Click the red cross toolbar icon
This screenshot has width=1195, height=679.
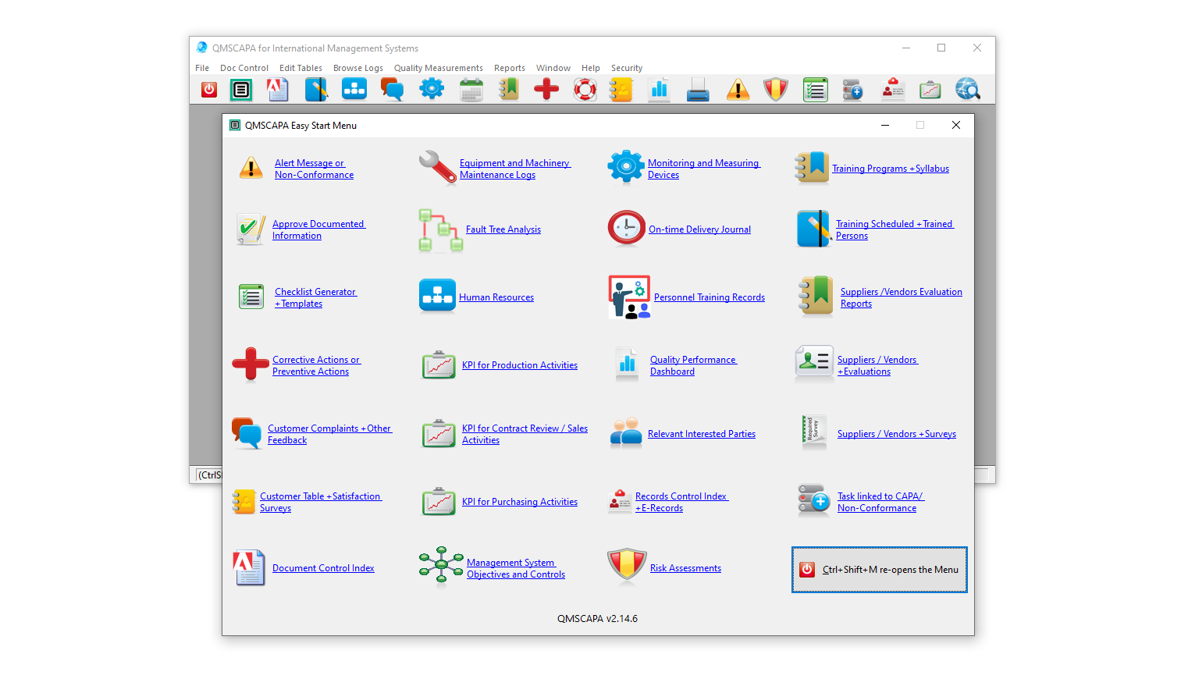546,90
